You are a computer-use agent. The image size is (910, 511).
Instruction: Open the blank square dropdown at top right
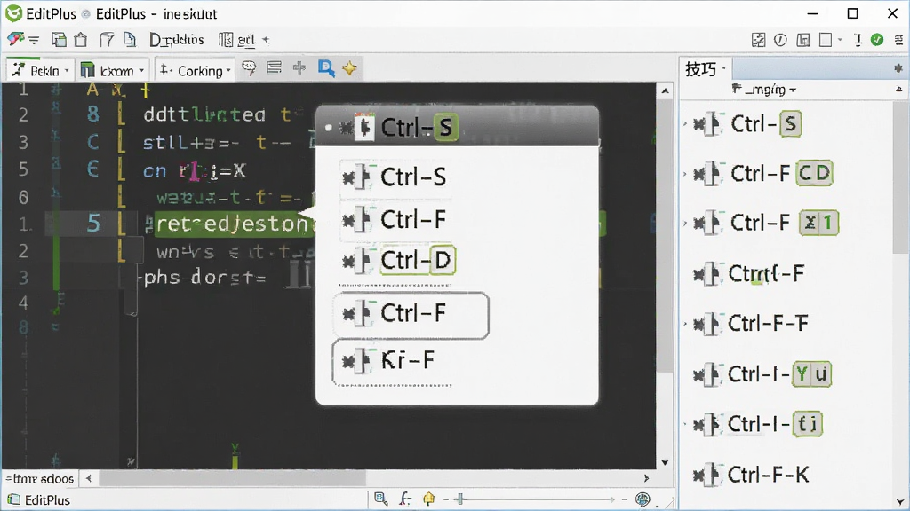click(x=830, y=39)
